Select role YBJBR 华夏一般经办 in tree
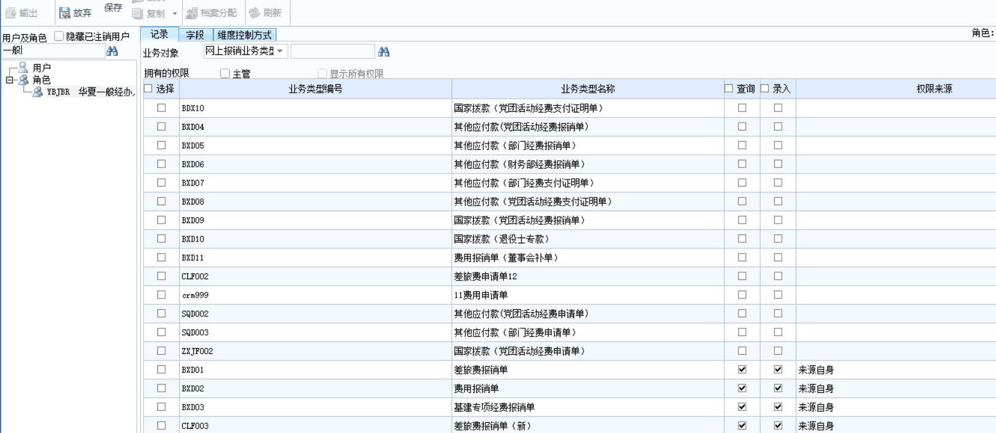The height and width of the screenshot is (433, 996). (90, 92)
